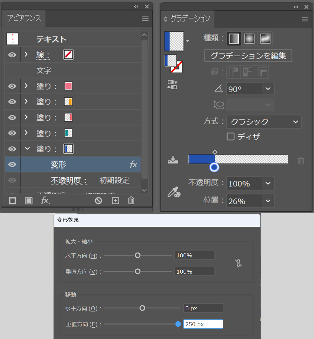The height and width of the screenshot is (339, 314).
Task: Select the アピアランス panel tab
Action: point(24,18)
